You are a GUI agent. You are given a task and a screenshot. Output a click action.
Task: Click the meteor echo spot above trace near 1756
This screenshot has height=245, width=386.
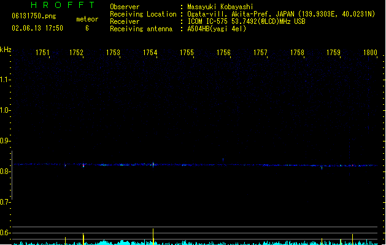tap(223, 160)
